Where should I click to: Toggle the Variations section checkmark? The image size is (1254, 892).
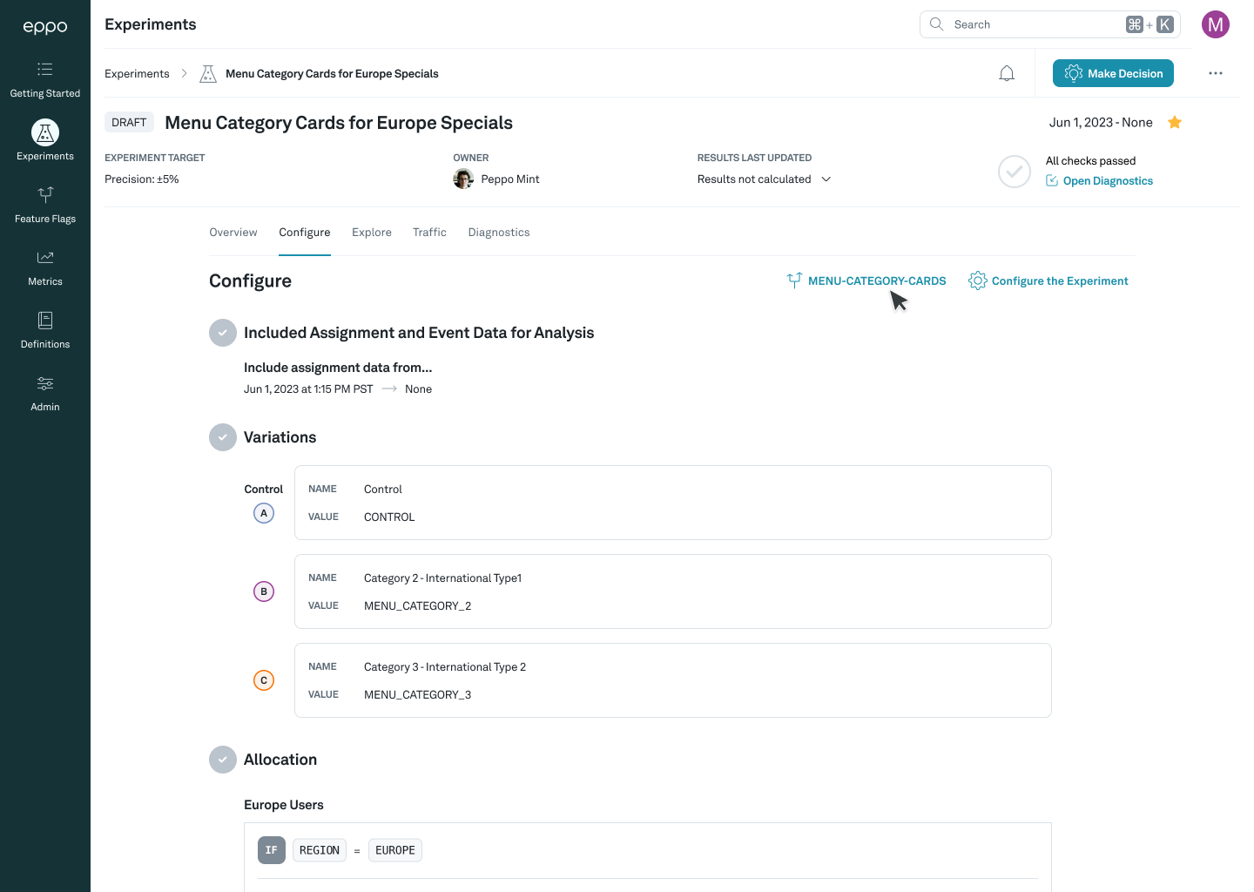(223, 437)
